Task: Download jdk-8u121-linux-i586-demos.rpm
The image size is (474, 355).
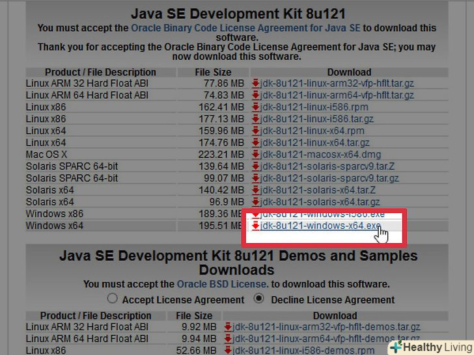Action: coord(303,350)
